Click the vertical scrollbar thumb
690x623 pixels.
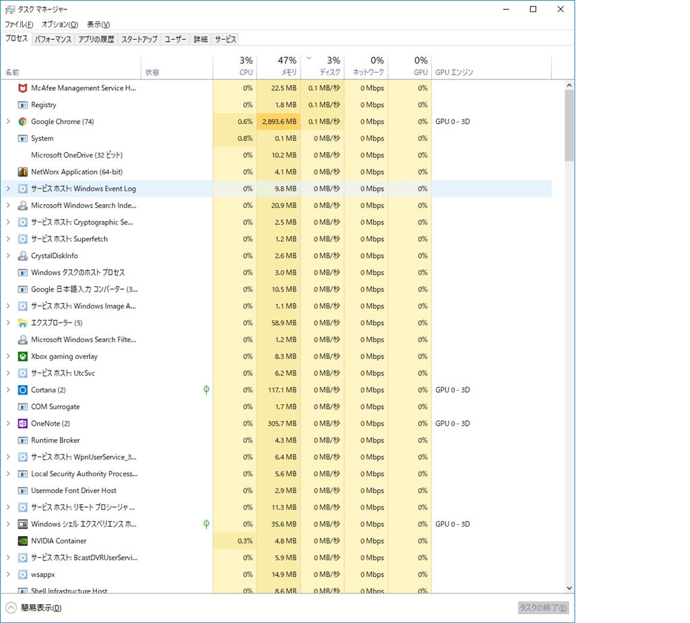569,125
